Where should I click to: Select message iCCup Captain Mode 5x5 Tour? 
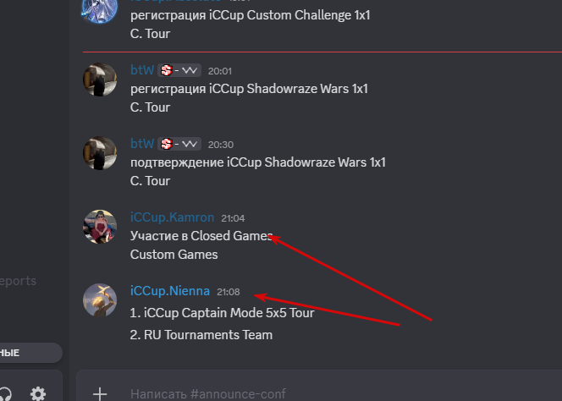point(222,313)
